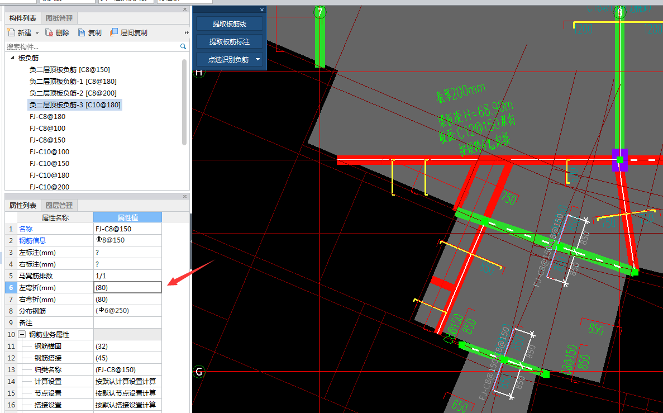This screenshot has width=663, height=413.
Task: Click the 右弯折(mm) value cell
Action: pos(128,299)
